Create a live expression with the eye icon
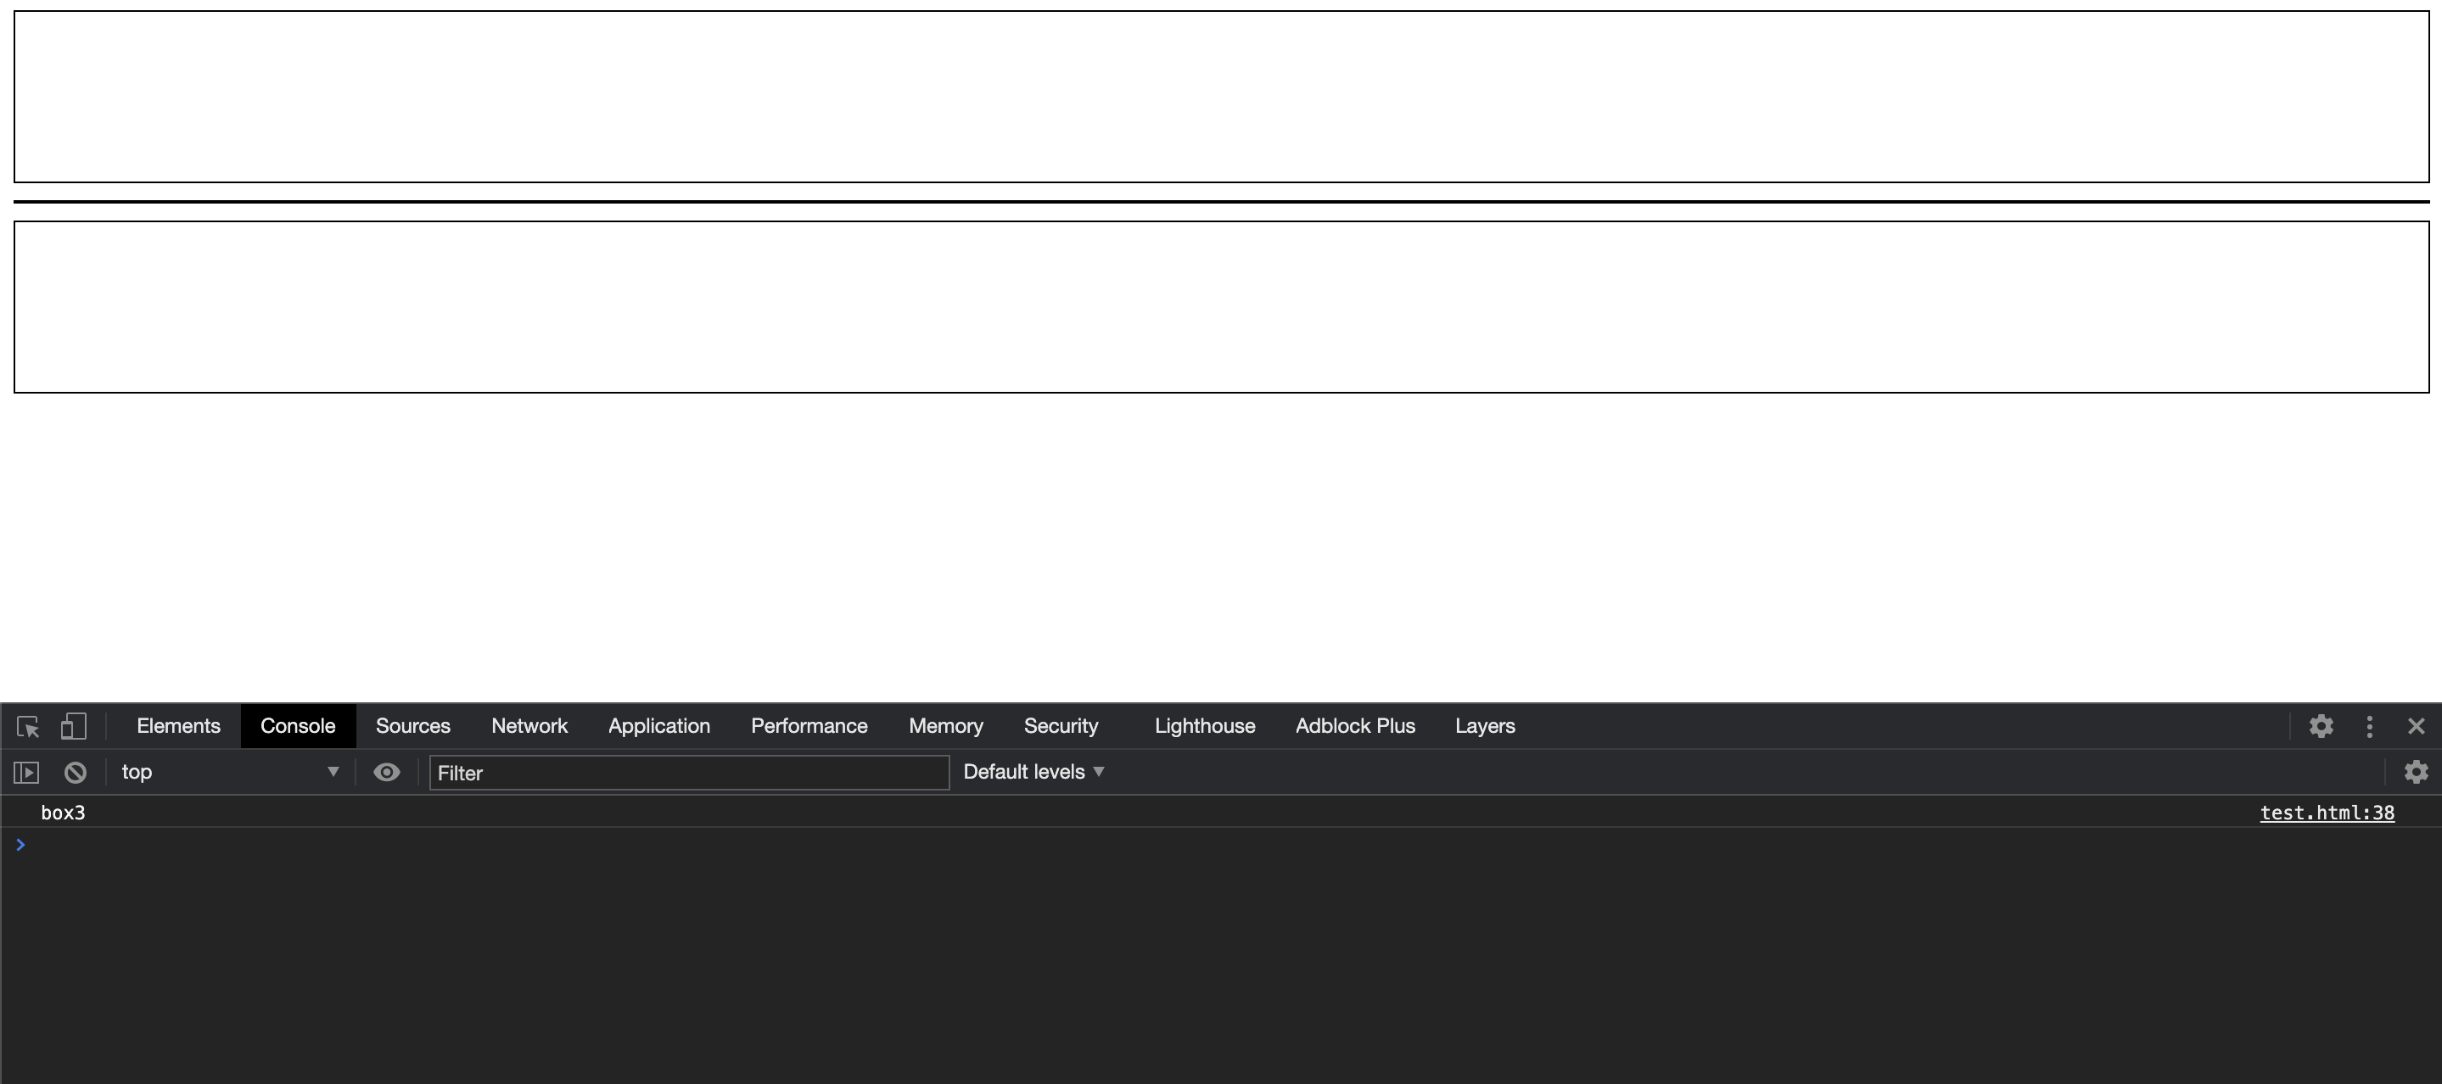Image resolution: width=2442 pixels, height=1084 pixels. click(386, 772)
